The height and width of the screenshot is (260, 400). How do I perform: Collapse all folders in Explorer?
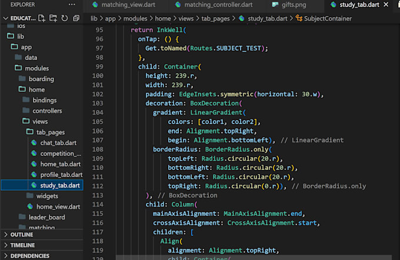[x=76, y=18]
